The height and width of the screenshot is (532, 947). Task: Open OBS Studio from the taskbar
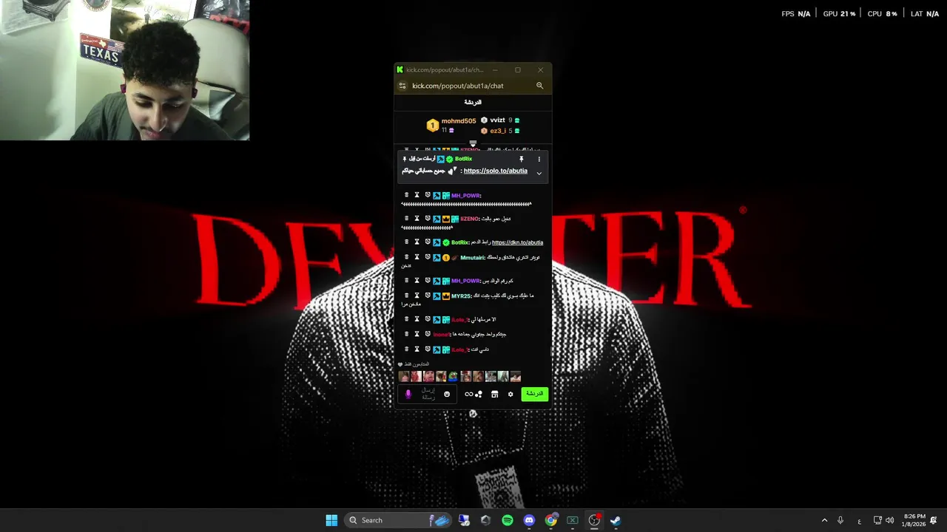click(x=594, y=520)
